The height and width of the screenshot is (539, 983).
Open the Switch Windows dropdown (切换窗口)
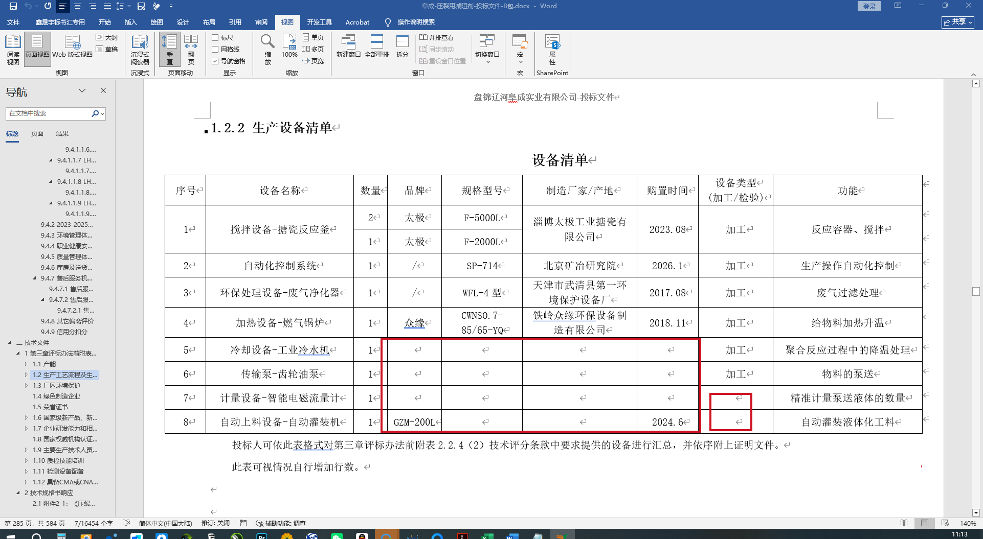pos(487,50)
